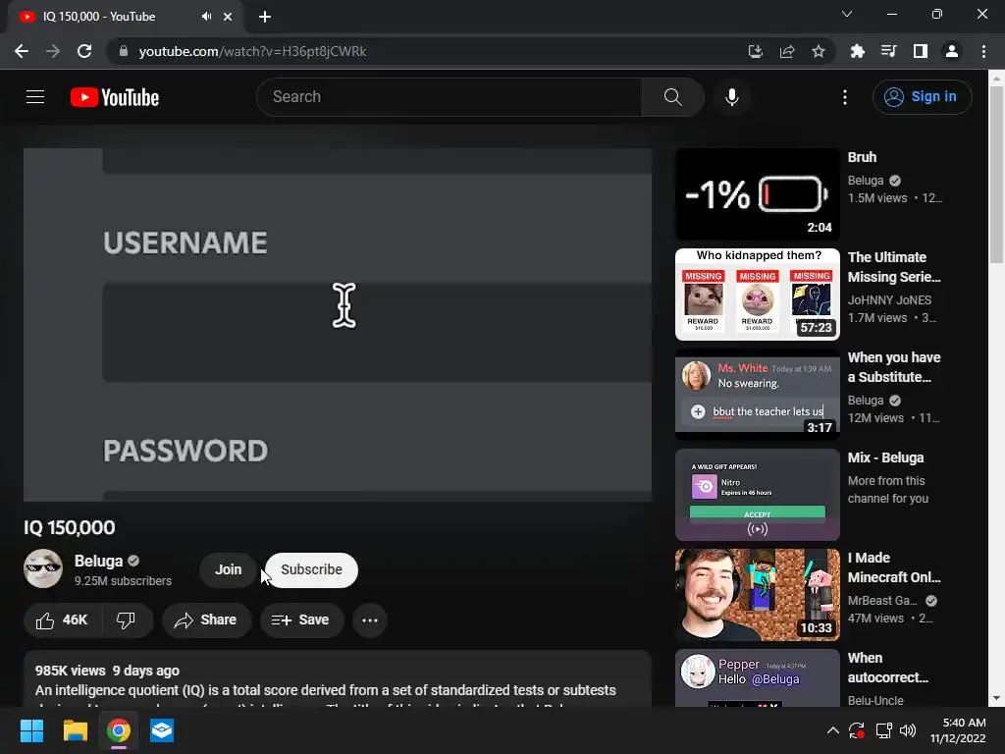Open the Windows Start menu

pos(31,730)
